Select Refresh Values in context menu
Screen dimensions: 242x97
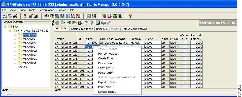[108, 54]
